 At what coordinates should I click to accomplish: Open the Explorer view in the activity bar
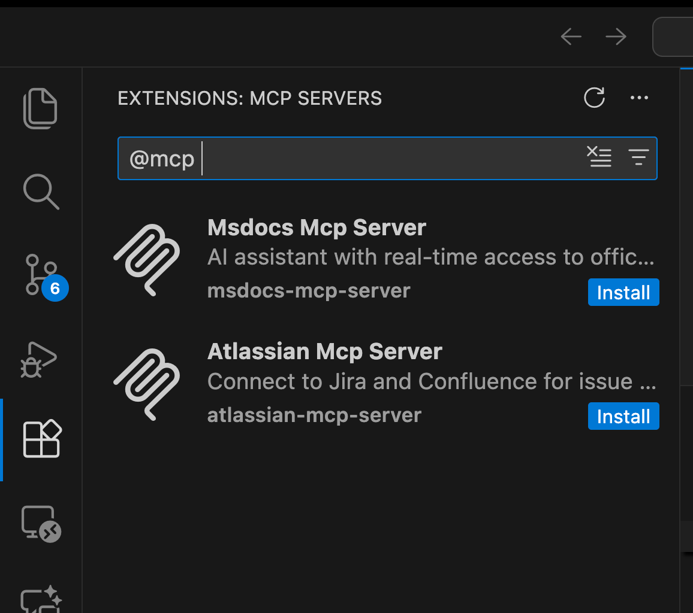(41, 108)
